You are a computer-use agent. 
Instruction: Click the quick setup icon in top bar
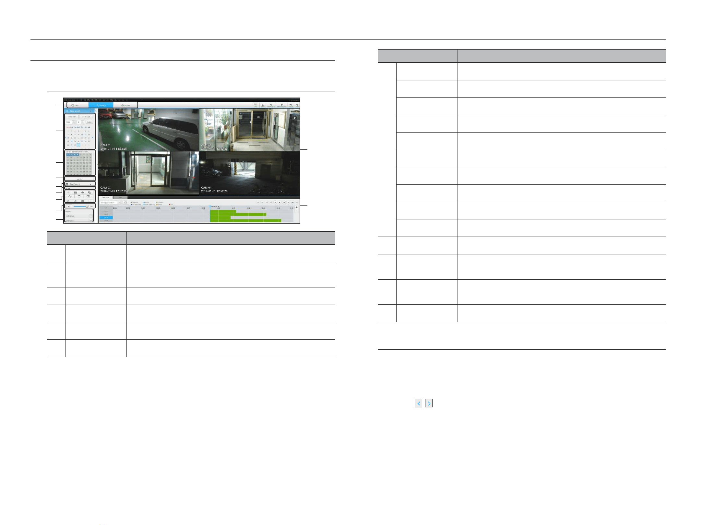[271, 105]
